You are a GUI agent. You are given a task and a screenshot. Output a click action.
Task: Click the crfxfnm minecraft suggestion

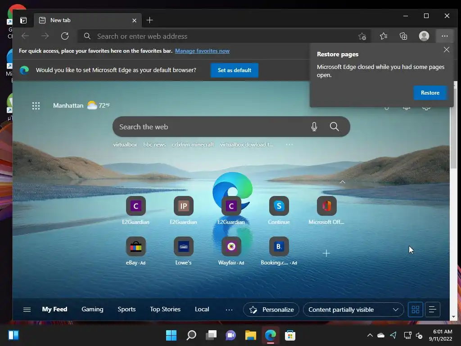pos(193,145)
